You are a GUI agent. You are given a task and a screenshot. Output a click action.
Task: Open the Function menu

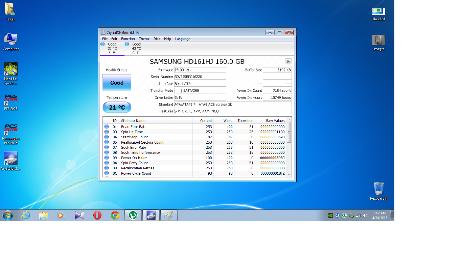point(128,39)
